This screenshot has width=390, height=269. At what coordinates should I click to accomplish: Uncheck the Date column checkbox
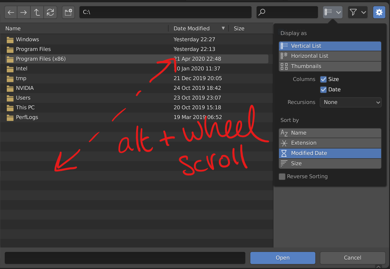(x=324, y=90)
